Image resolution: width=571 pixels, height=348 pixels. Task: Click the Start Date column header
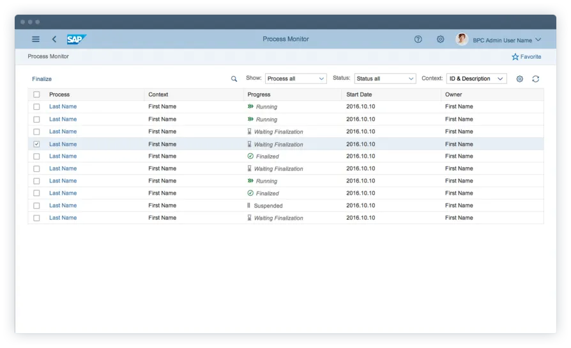click(359, 95)
